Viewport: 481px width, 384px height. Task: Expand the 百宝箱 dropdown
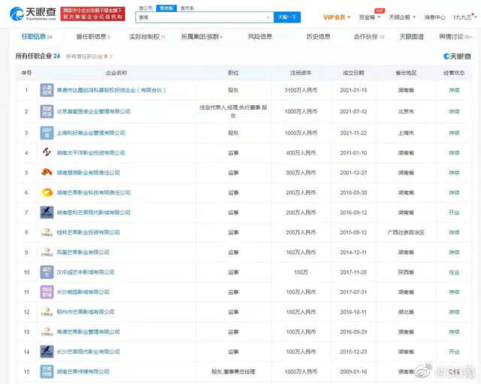click(x=370, y=17)
